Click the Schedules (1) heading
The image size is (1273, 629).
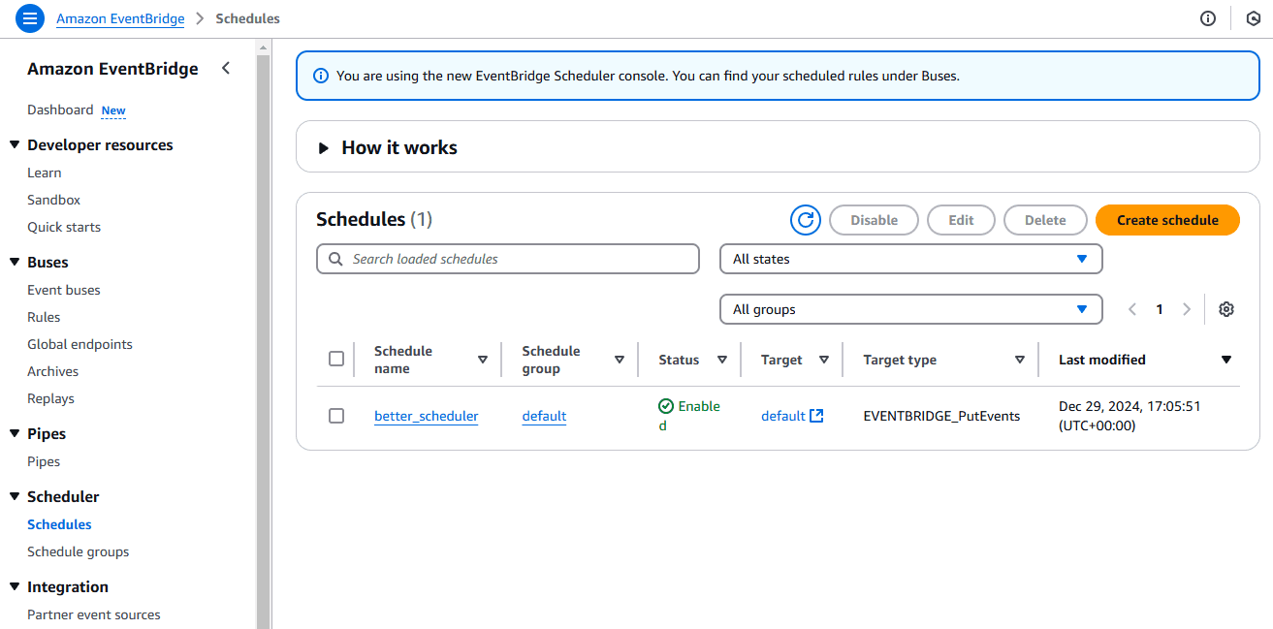click(374, 219)
